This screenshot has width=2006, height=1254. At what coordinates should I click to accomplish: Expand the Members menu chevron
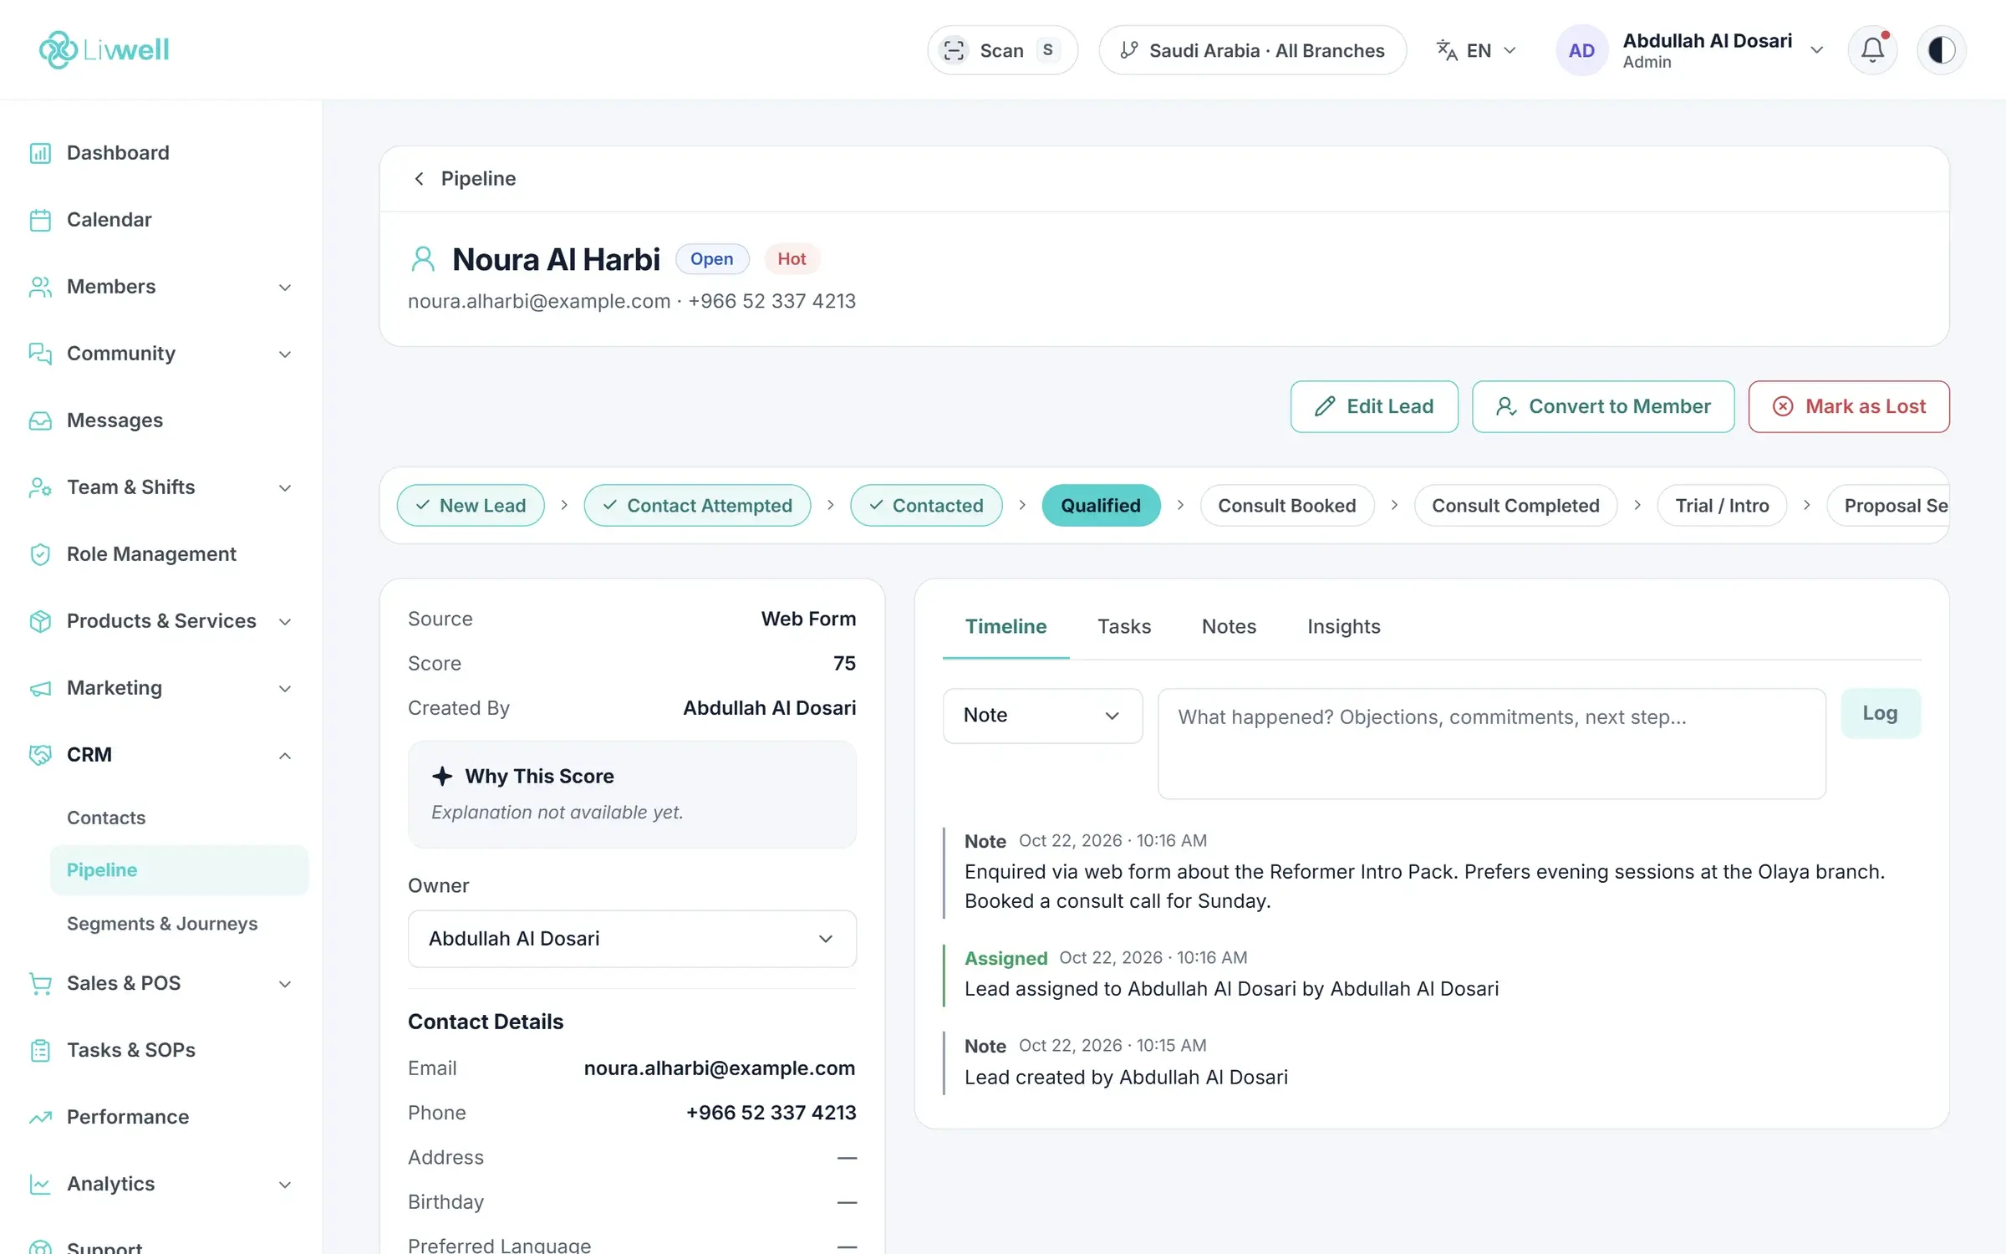pos(284,287)
